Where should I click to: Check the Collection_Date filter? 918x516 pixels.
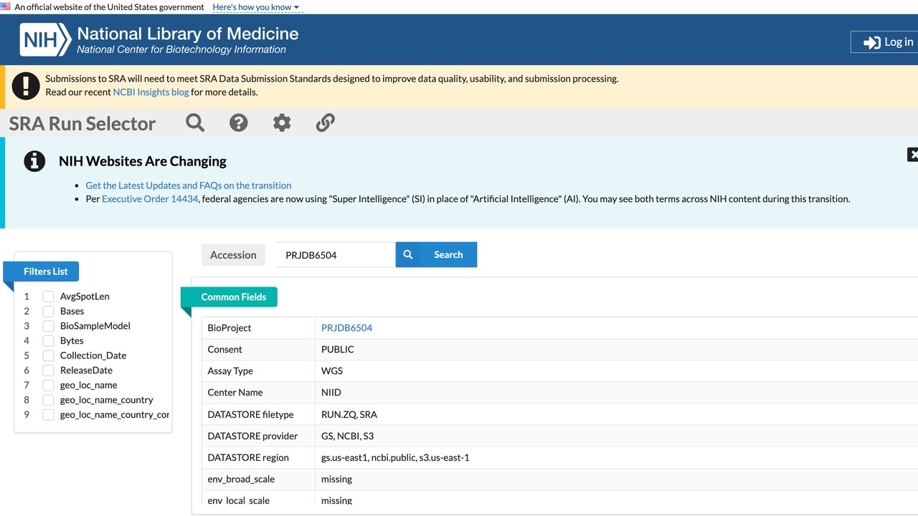click(x=48, y=355)
